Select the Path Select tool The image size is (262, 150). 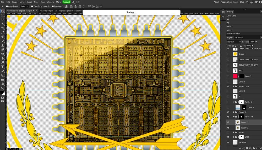(3, 75)
